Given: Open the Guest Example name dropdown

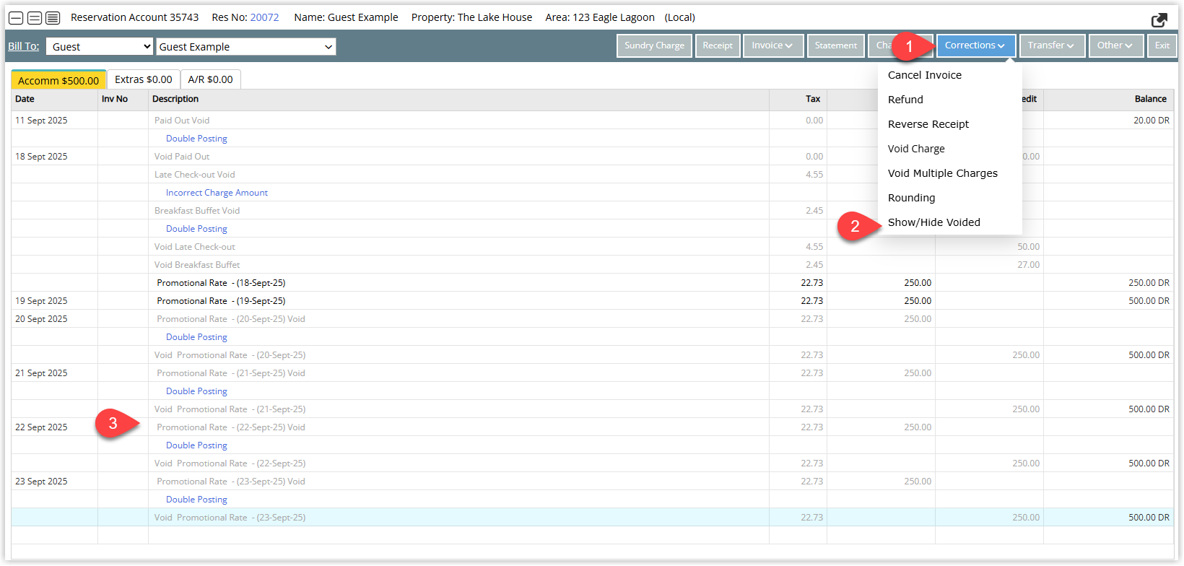Looking at the screenshot, I should [246, 46].
